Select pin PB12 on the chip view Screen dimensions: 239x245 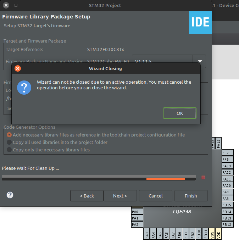pyautogui.click(x=228, y=224)
